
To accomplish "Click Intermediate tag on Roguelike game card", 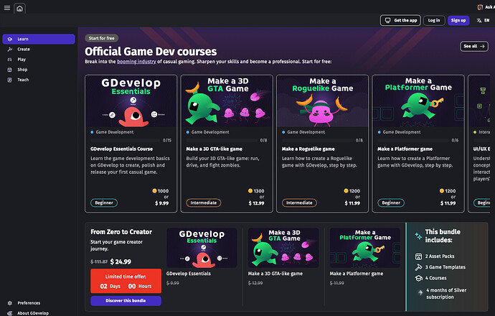I will click(x=299, y=203).
